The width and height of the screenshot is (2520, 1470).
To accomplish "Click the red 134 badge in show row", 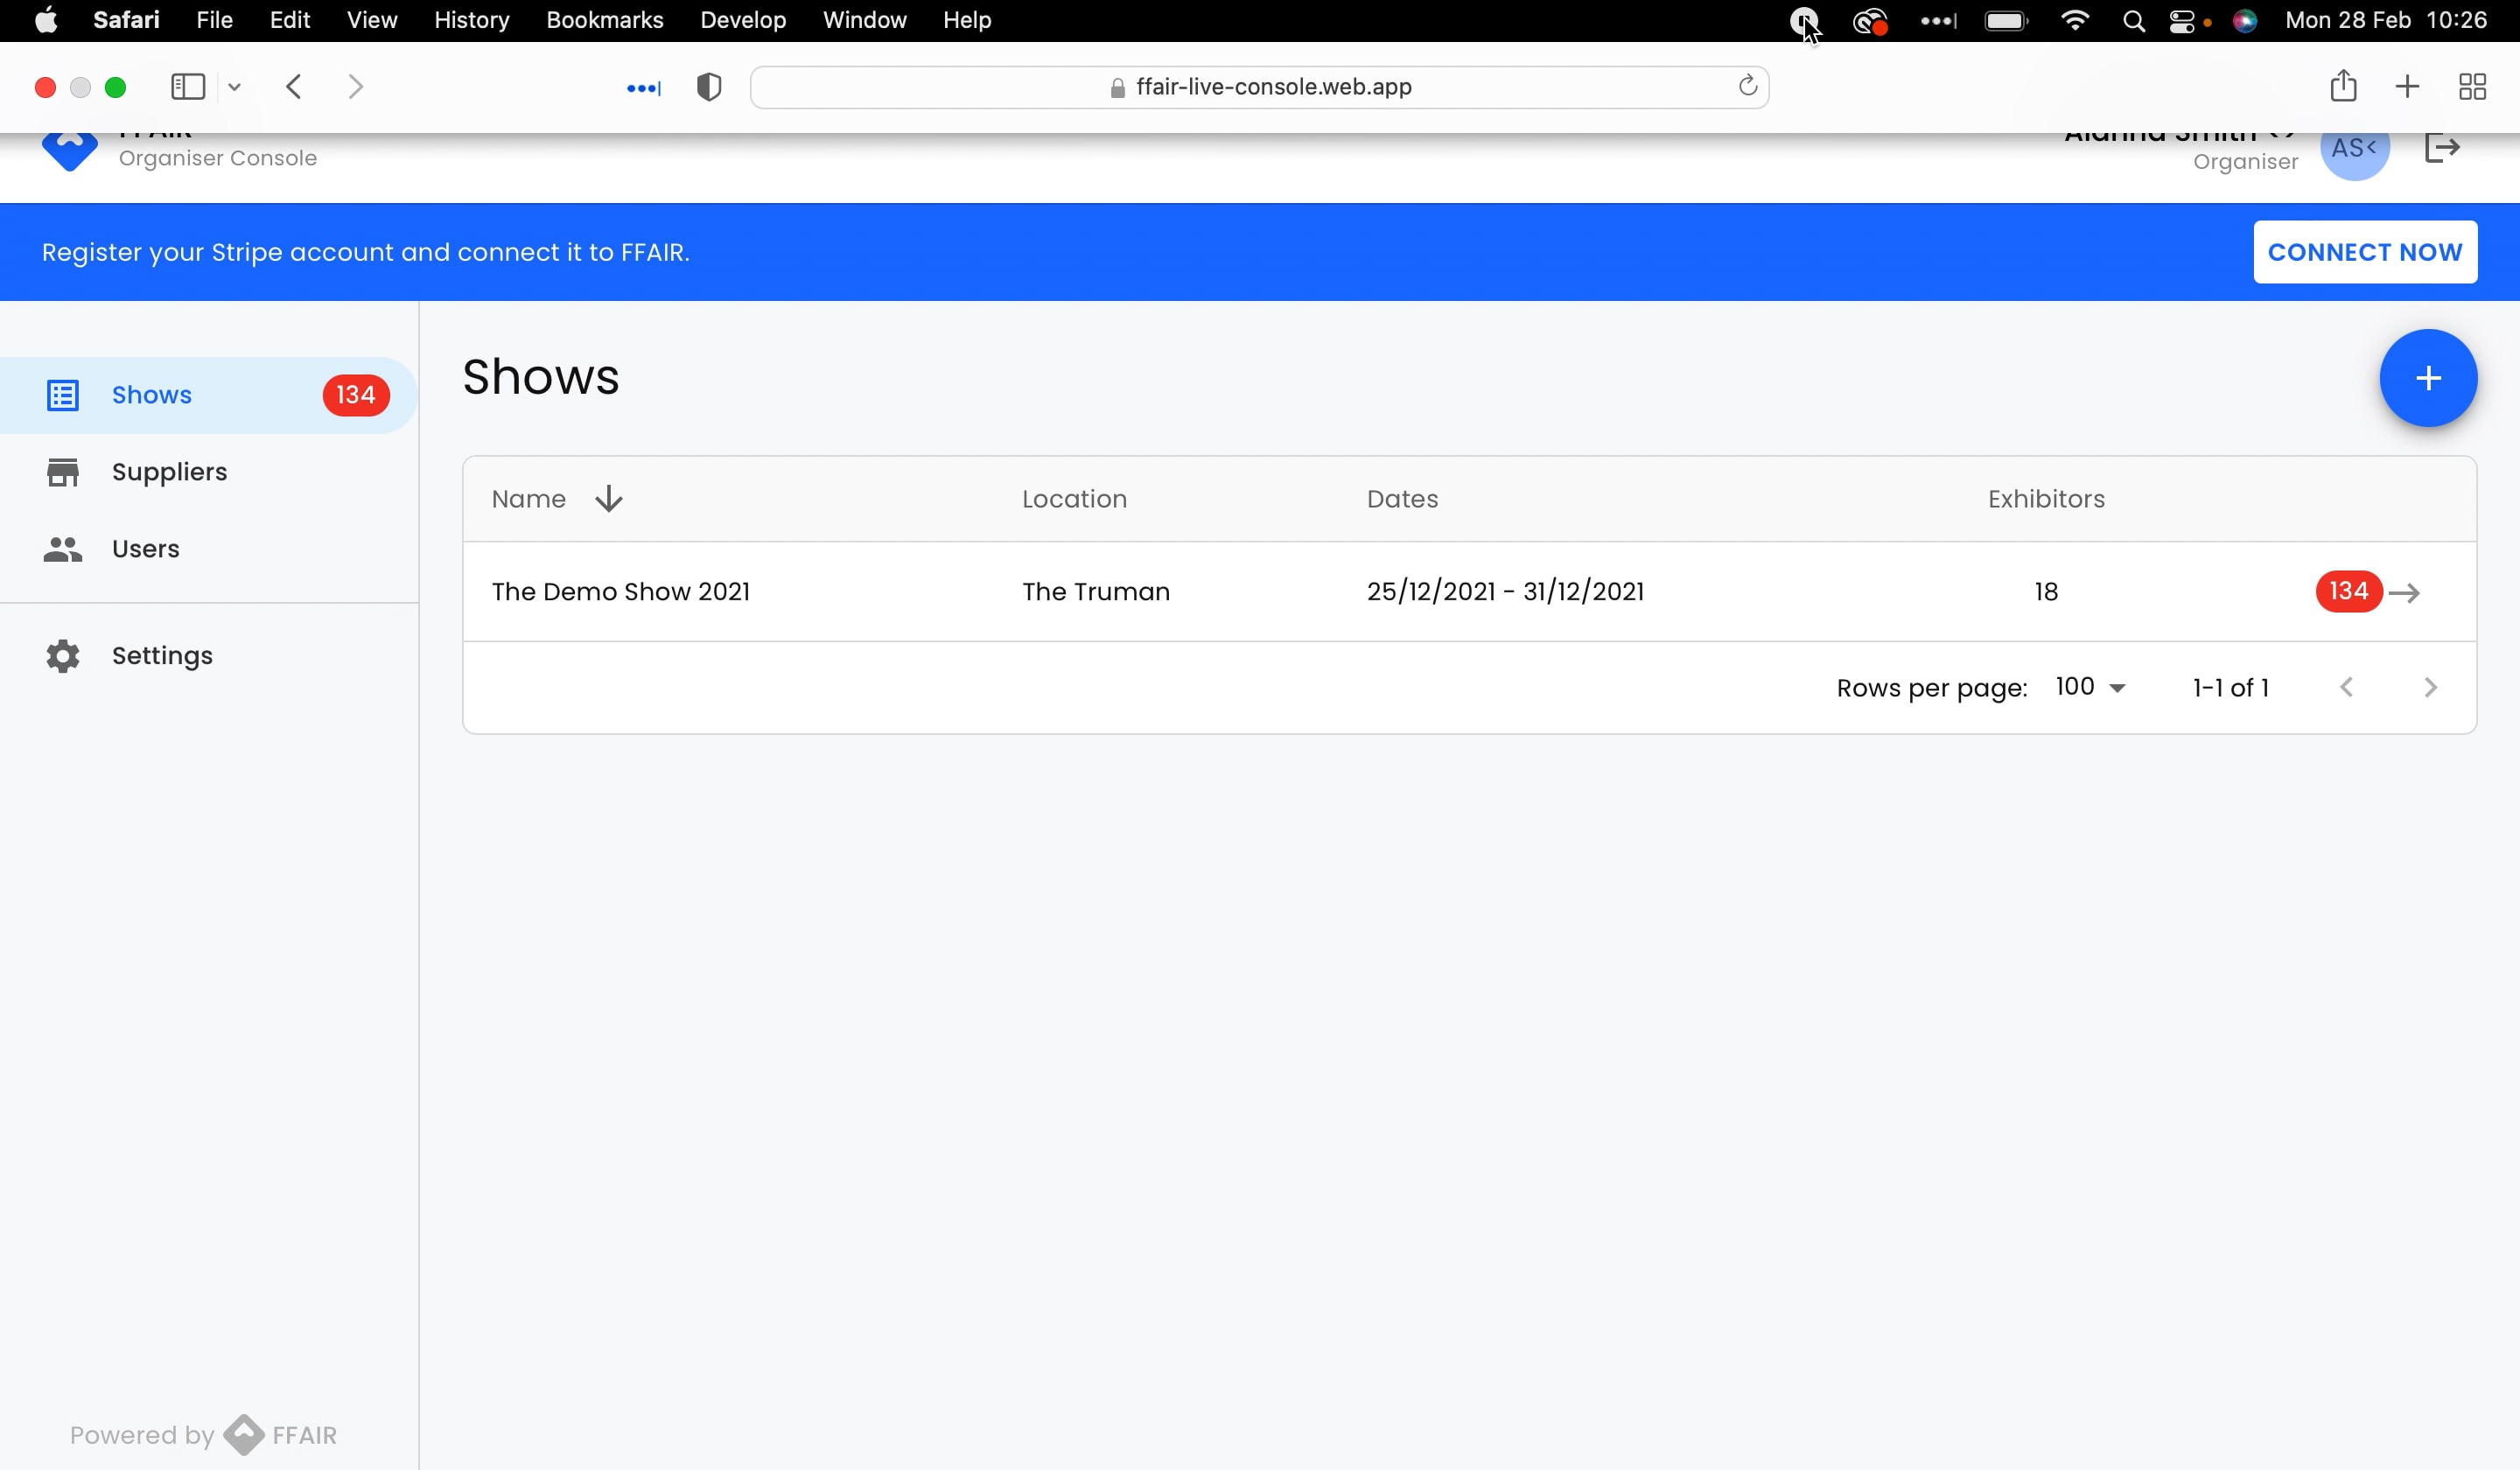I will point(2348,591).
